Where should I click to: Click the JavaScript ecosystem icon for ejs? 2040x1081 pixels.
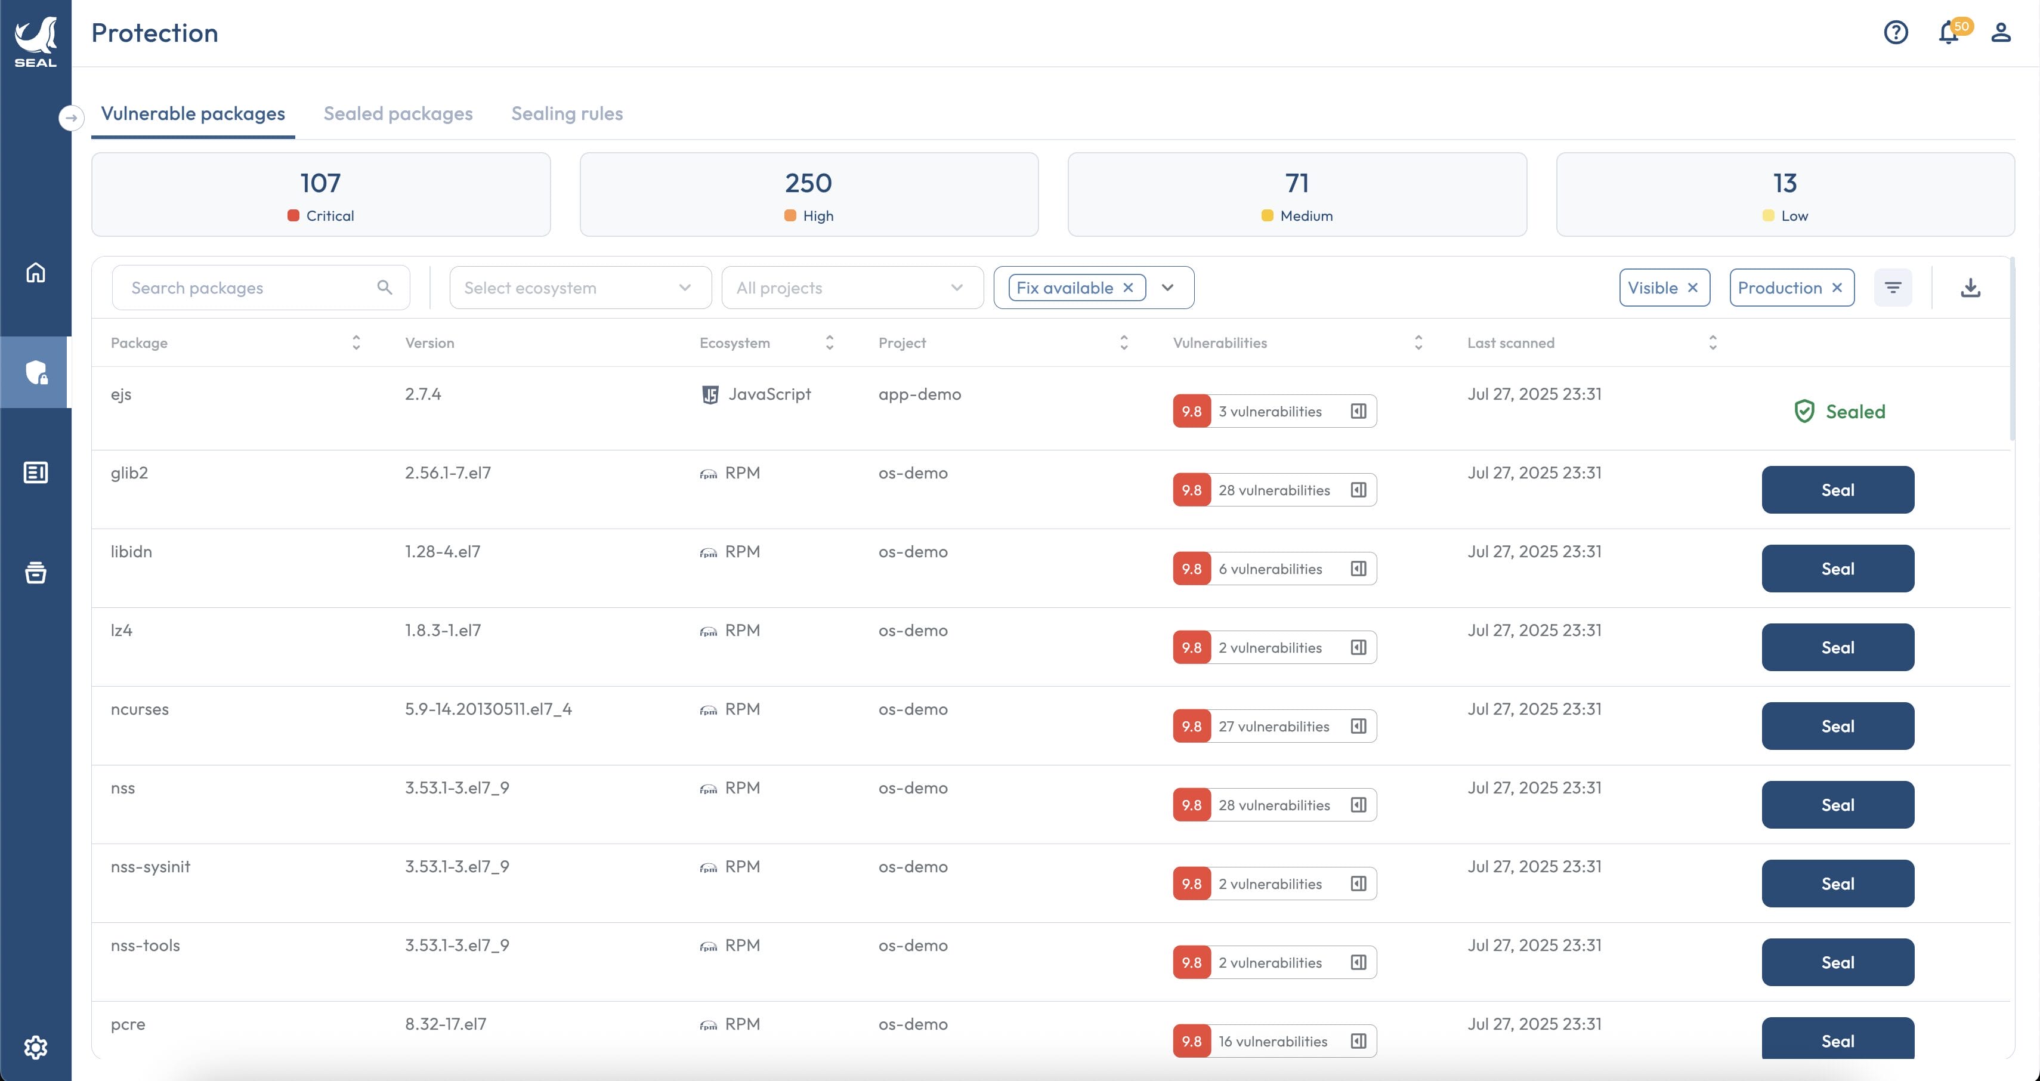click(710, 394)
